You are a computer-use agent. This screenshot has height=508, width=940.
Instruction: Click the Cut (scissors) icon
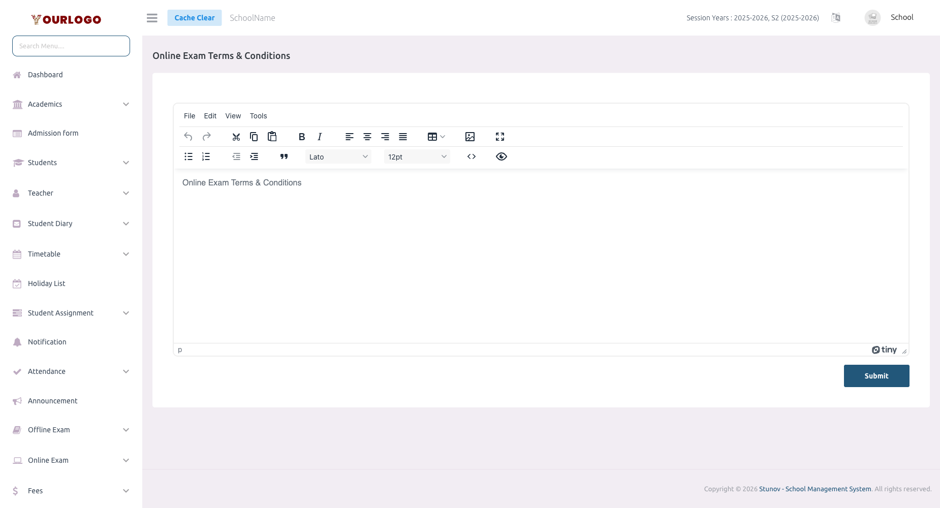tap(236, 137)
